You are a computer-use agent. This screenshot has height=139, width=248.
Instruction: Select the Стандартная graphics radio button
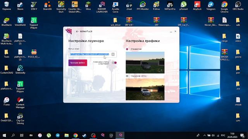click(x=127, y=49)
